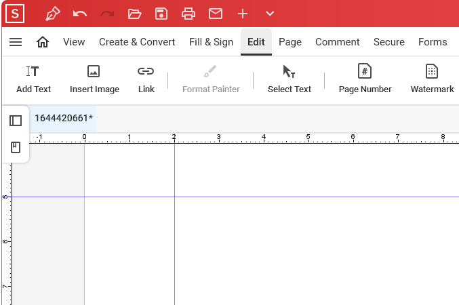This screenshot has width=459, height=305.
Task: Open the hamburger menu
Action: pyautogui.click(x=16, y=42)
